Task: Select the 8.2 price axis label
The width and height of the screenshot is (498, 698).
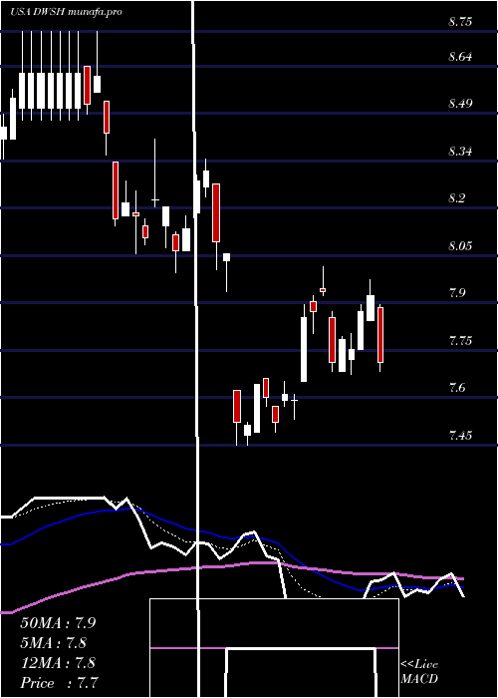Action: pos(456,198)
